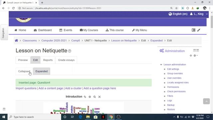Click Add a cluster link
The height and width of the screenshot is (120, 213).
[x=73, y=88]
